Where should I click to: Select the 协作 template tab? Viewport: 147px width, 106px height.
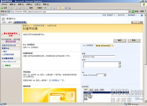[x=86, y=90]
